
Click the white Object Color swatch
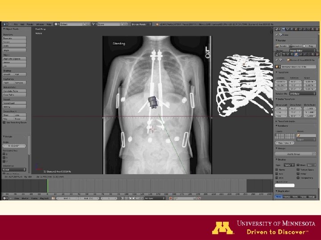point(284,185)
